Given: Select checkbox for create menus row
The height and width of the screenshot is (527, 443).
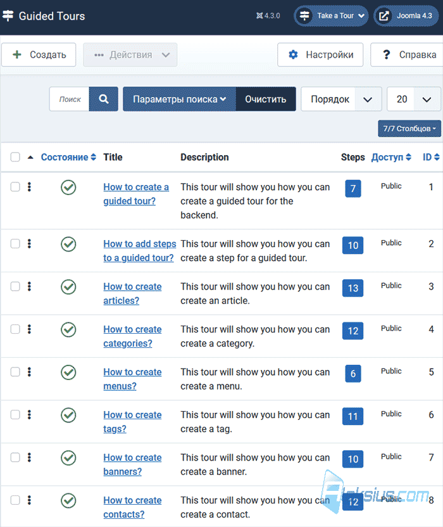Looking at the screenshot, I should pos(15,371).
